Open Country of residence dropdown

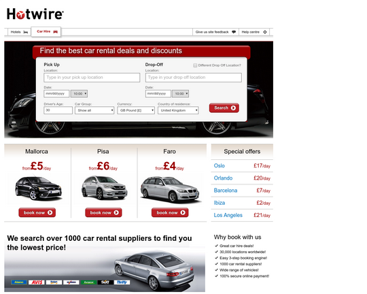click(178, 110)
